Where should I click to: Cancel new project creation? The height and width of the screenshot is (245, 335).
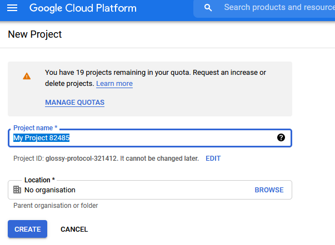pyautogui.click(x=74, y=229)
